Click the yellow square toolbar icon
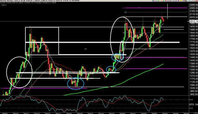 click(x=181, y=1)
